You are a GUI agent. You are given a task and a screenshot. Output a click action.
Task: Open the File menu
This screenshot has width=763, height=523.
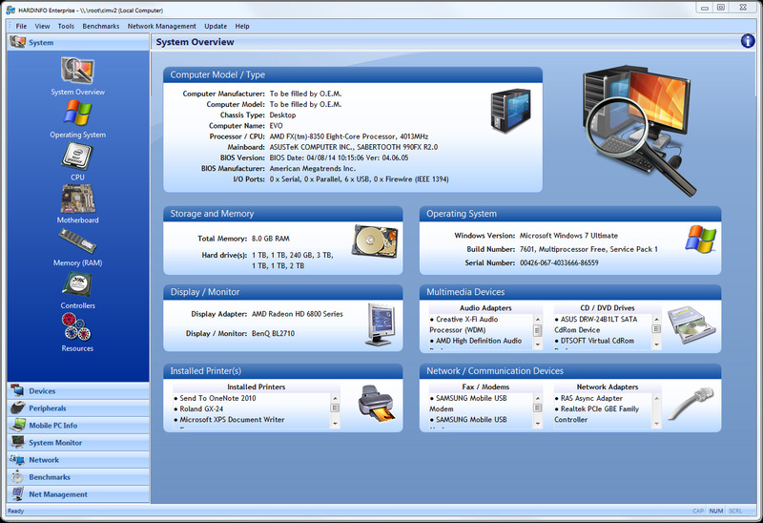pos(21,27)
